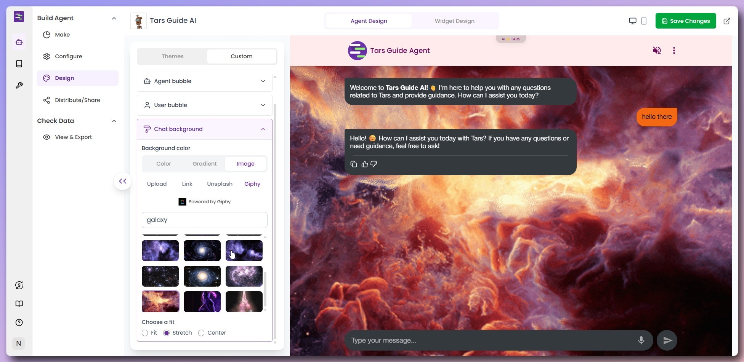Open the agent in a new tab
The height and width of the screenshot is (362, 744).
coord(727,21)
